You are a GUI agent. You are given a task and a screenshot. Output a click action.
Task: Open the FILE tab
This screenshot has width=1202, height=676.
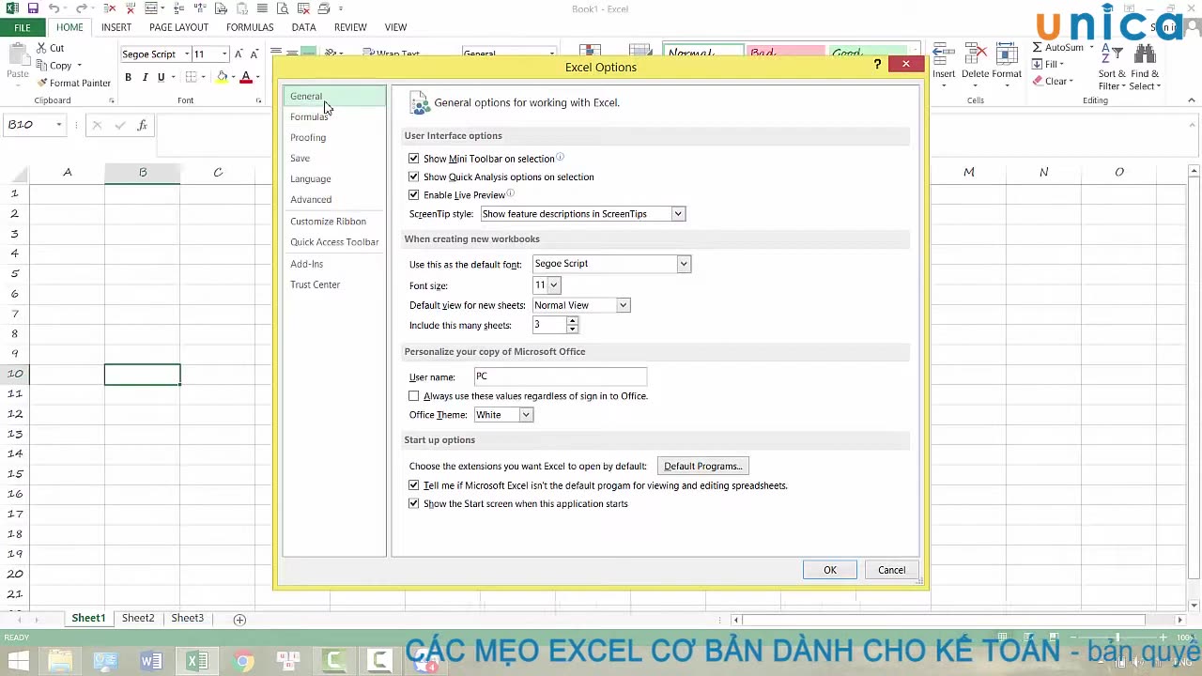(x=22, y=27)
